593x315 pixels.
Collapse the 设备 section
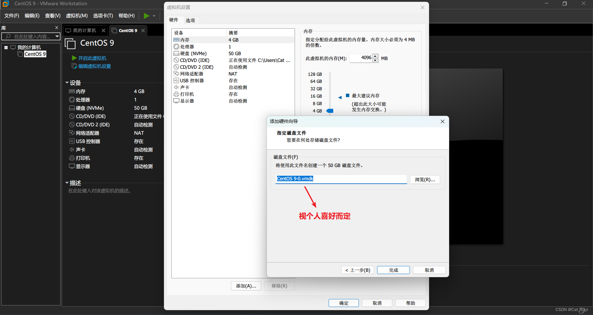[x=67, y=83]
